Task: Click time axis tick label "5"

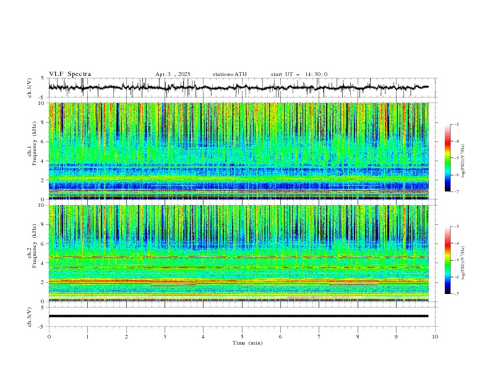Action: [242, 337]
